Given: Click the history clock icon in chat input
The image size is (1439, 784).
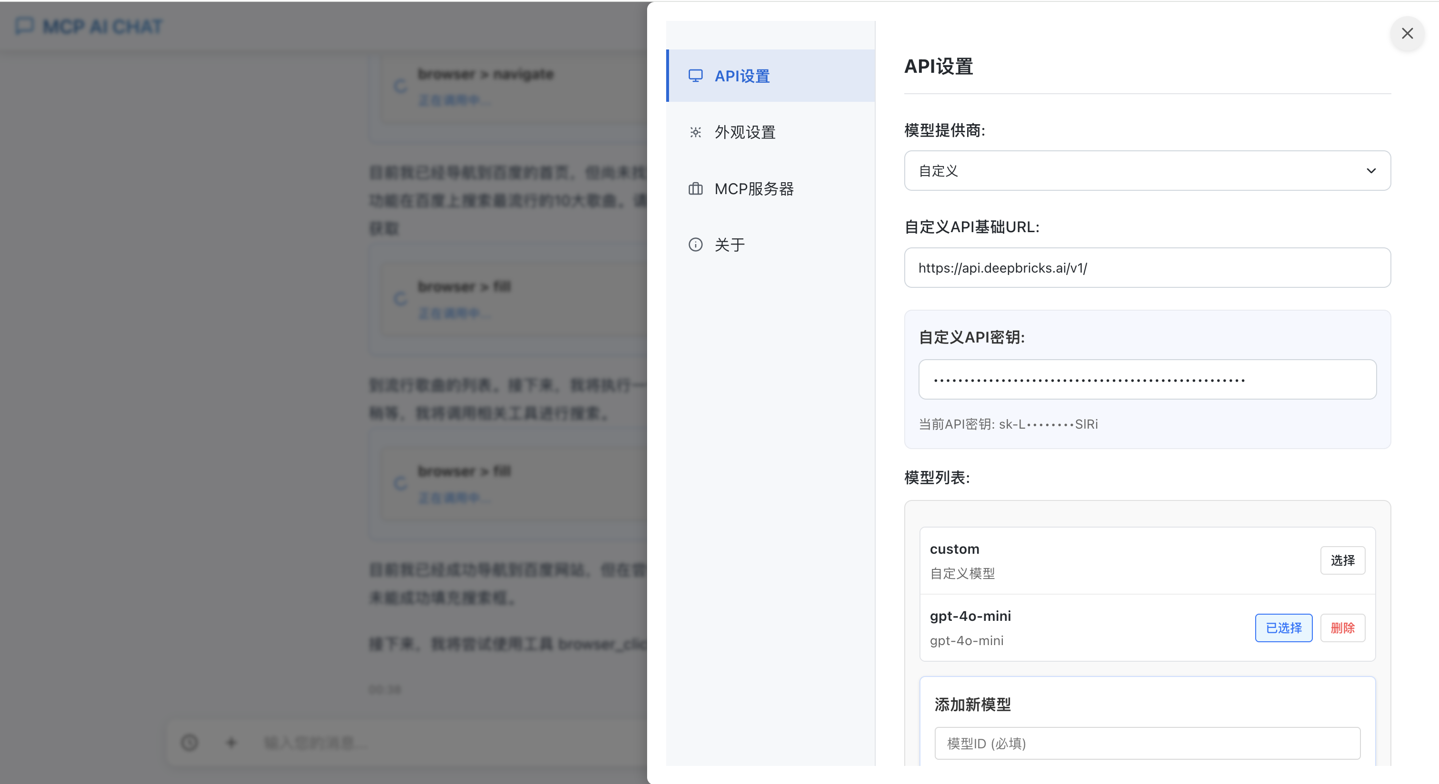Looking at the screenshot, I should [190, 742].
